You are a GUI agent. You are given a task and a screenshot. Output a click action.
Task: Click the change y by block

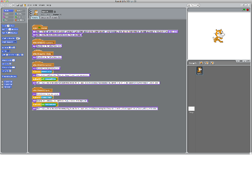click(x=8, y=67)
